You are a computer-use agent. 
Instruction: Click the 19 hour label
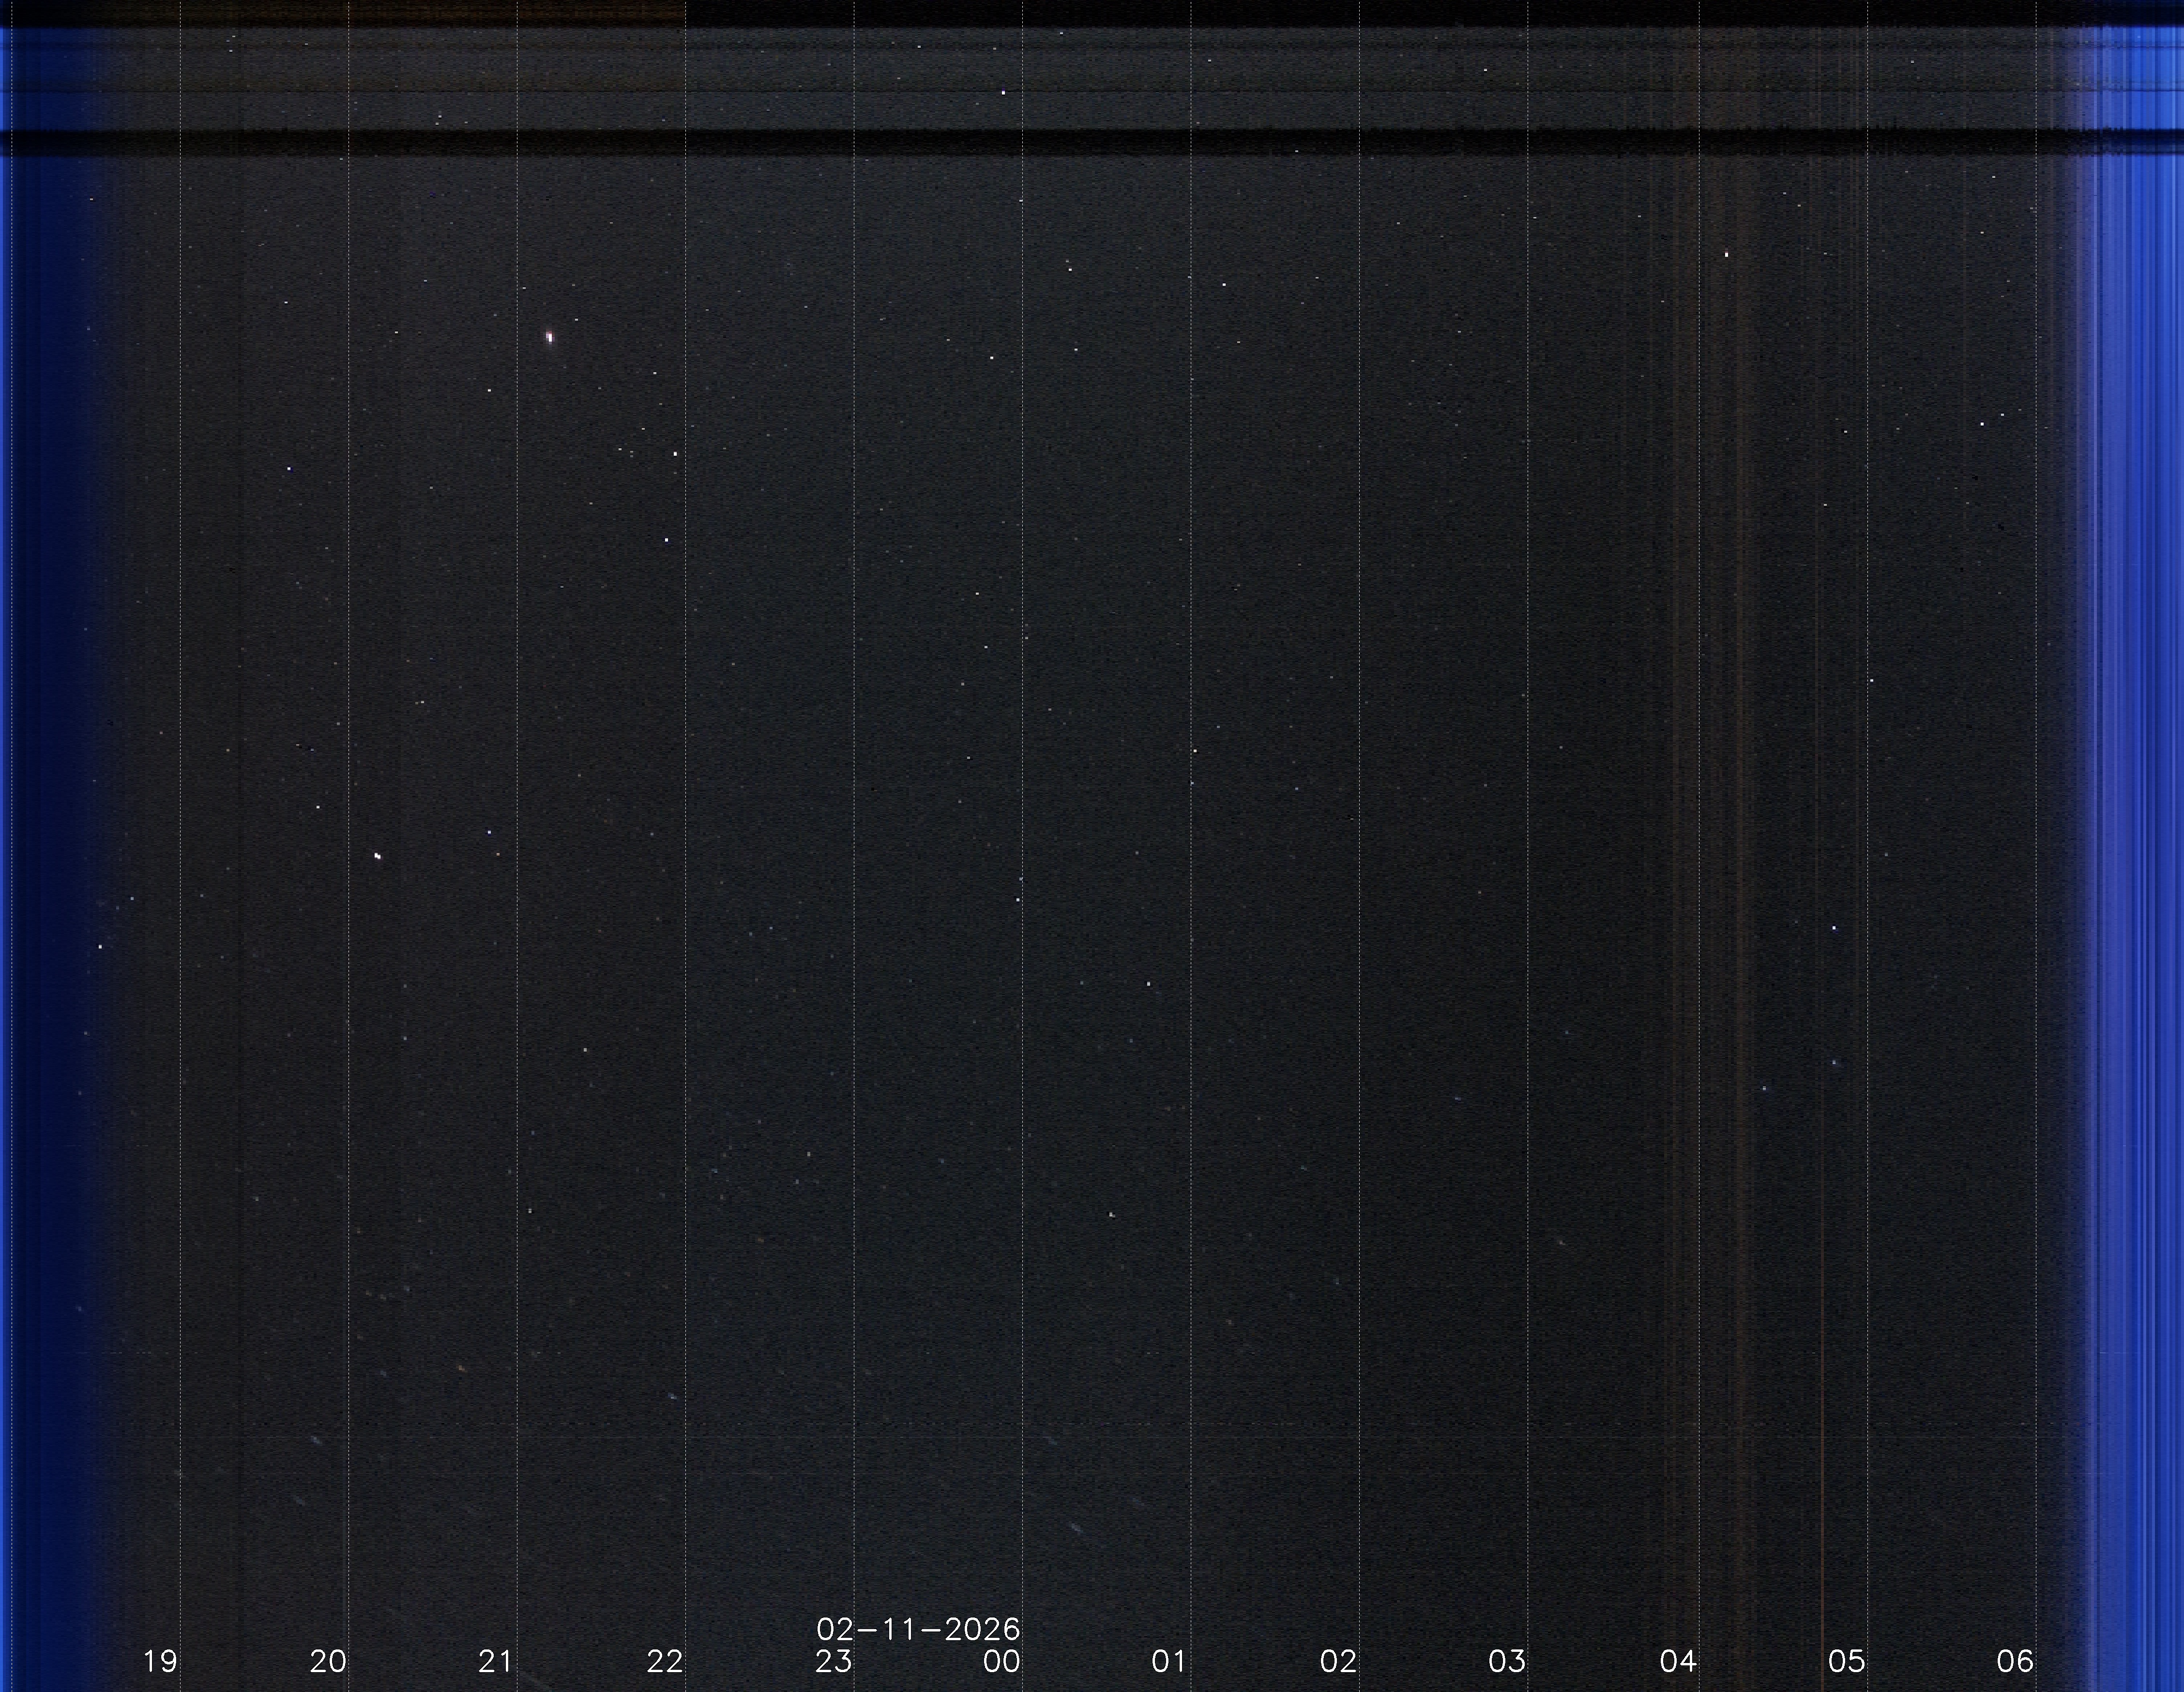point(160,1662)
